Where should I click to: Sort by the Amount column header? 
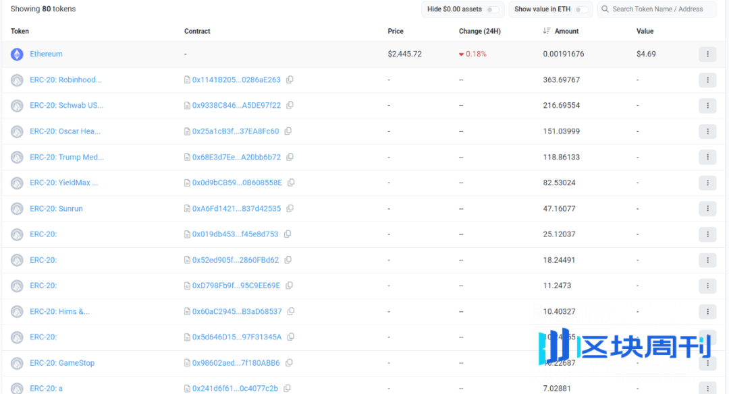[x=566, y=31]
